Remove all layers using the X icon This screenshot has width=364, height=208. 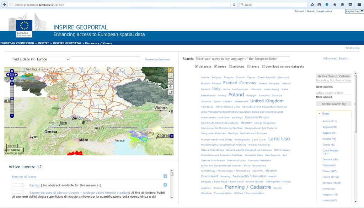165,176
